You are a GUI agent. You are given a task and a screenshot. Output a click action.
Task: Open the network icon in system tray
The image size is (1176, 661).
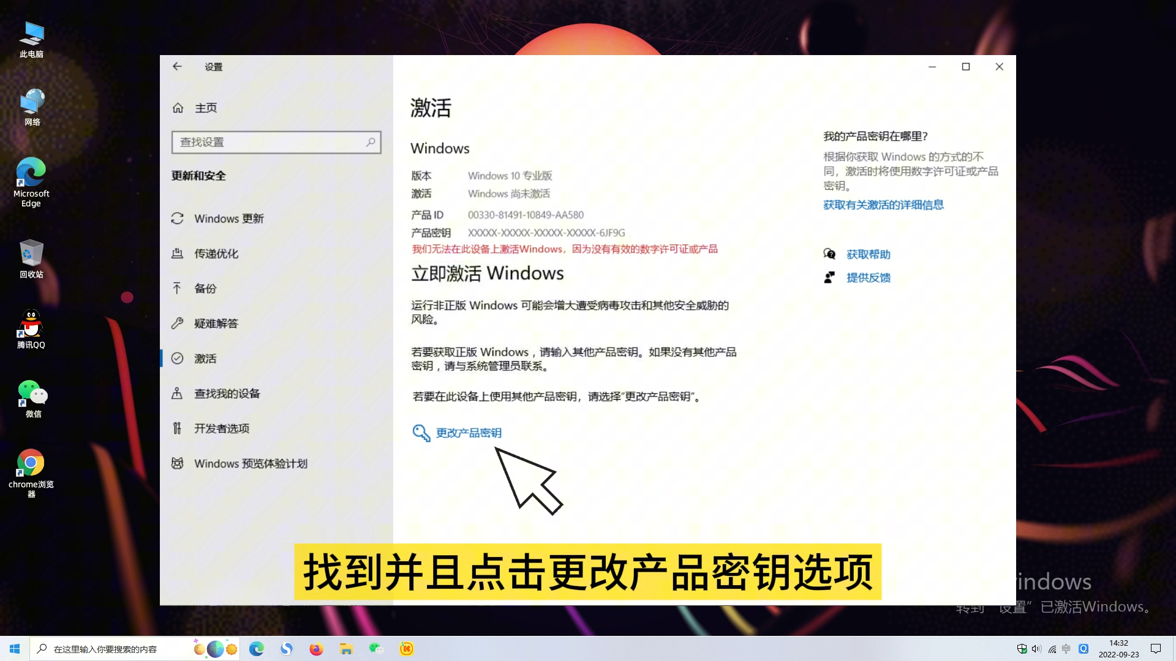coord(1052,649)
